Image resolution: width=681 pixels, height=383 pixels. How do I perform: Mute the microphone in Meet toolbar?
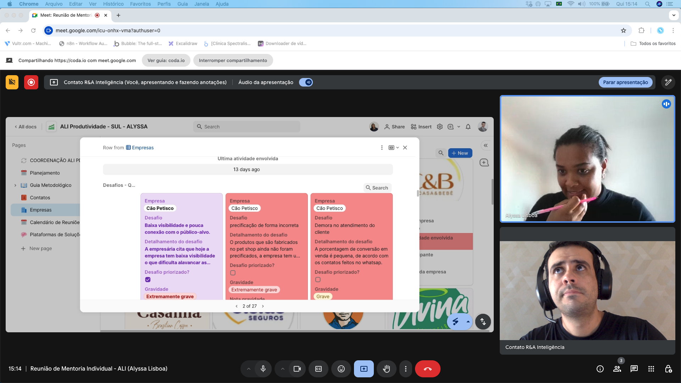coord(263,369)
